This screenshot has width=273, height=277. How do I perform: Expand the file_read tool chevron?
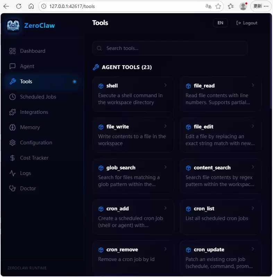(x=253, y=85)
